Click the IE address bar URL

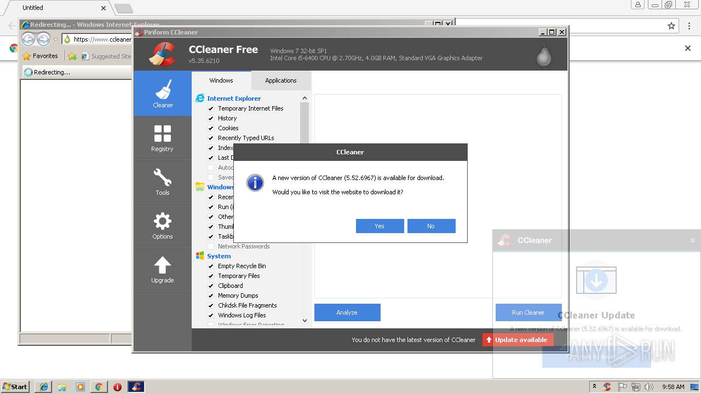tap(102, 39)
